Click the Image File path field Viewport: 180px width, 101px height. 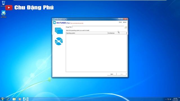[98, 27]
